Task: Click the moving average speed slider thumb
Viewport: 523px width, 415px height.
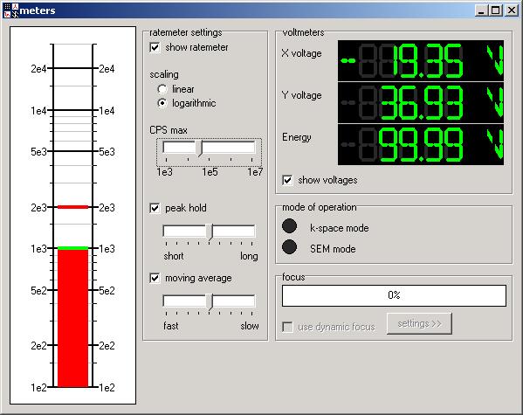Action: 210,301
